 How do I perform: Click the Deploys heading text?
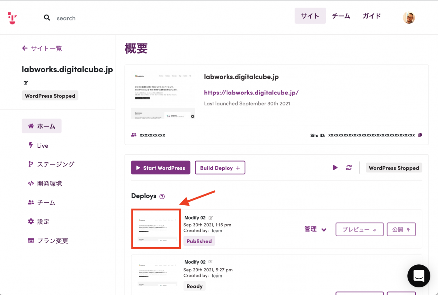click(144, 196)
